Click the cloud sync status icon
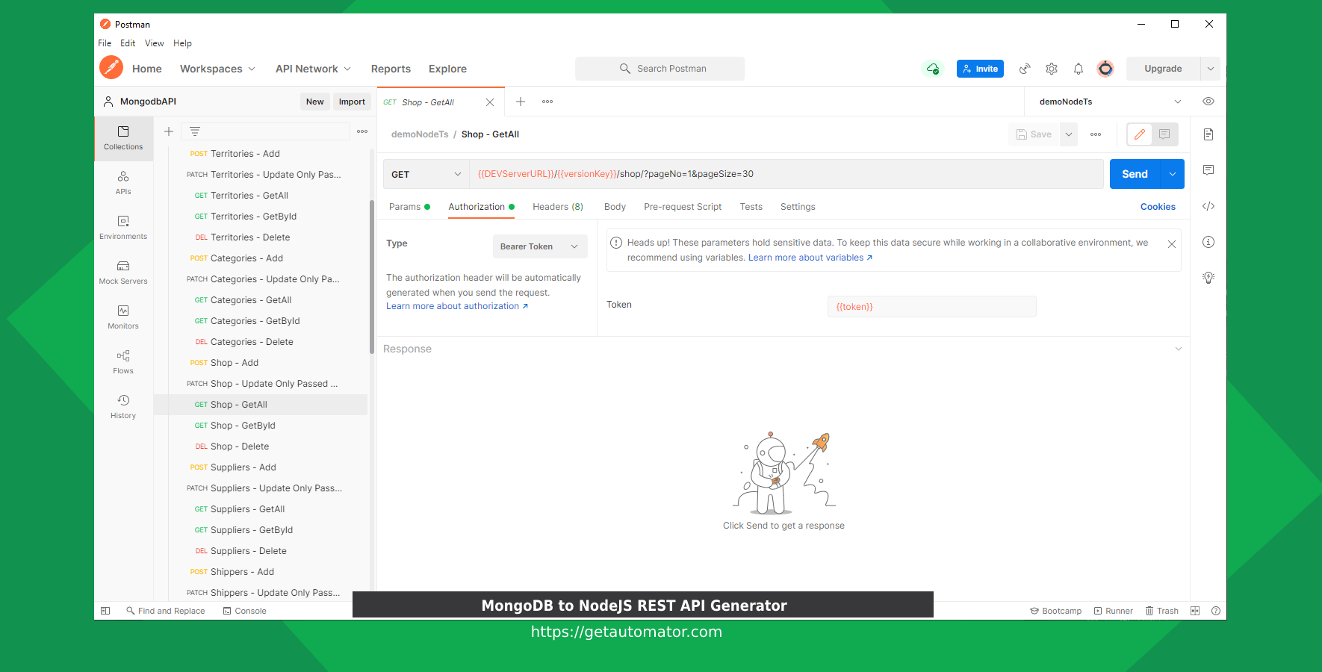 tap(932, 69)
